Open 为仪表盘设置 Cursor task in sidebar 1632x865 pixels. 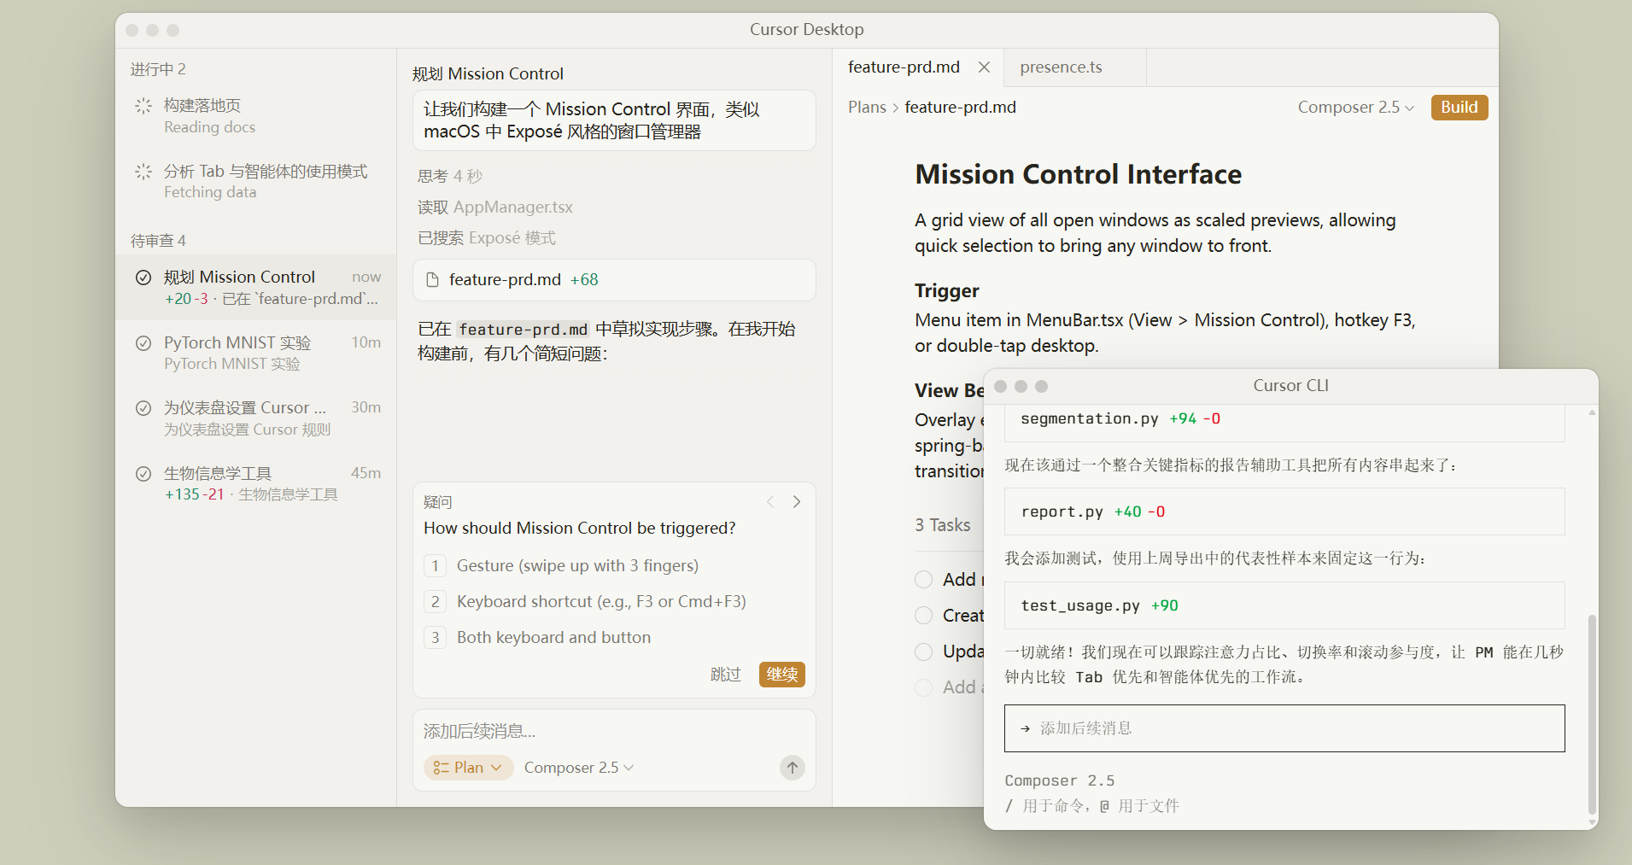[256, 418]
